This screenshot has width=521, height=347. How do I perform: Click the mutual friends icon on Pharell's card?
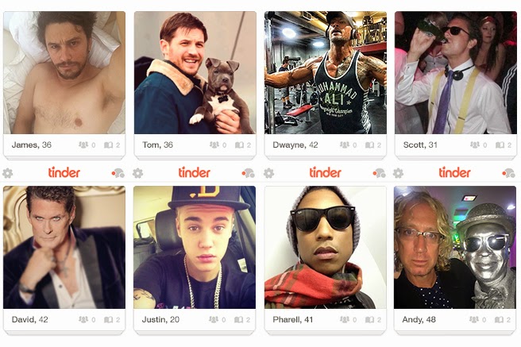pos(345,319)
